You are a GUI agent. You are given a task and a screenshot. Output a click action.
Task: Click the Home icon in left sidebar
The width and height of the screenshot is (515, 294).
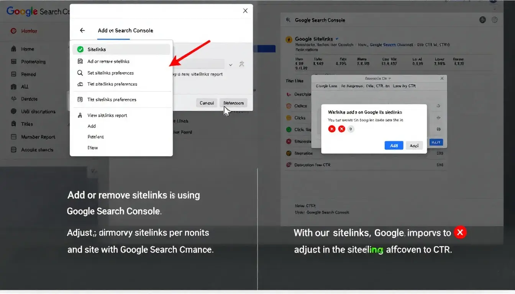(x=14, y=49)
